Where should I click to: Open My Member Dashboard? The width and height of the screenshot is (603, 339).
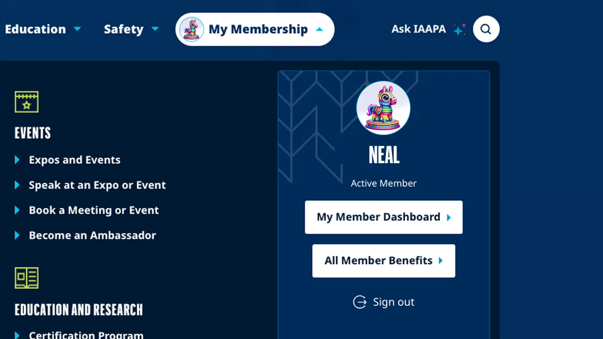378,217
